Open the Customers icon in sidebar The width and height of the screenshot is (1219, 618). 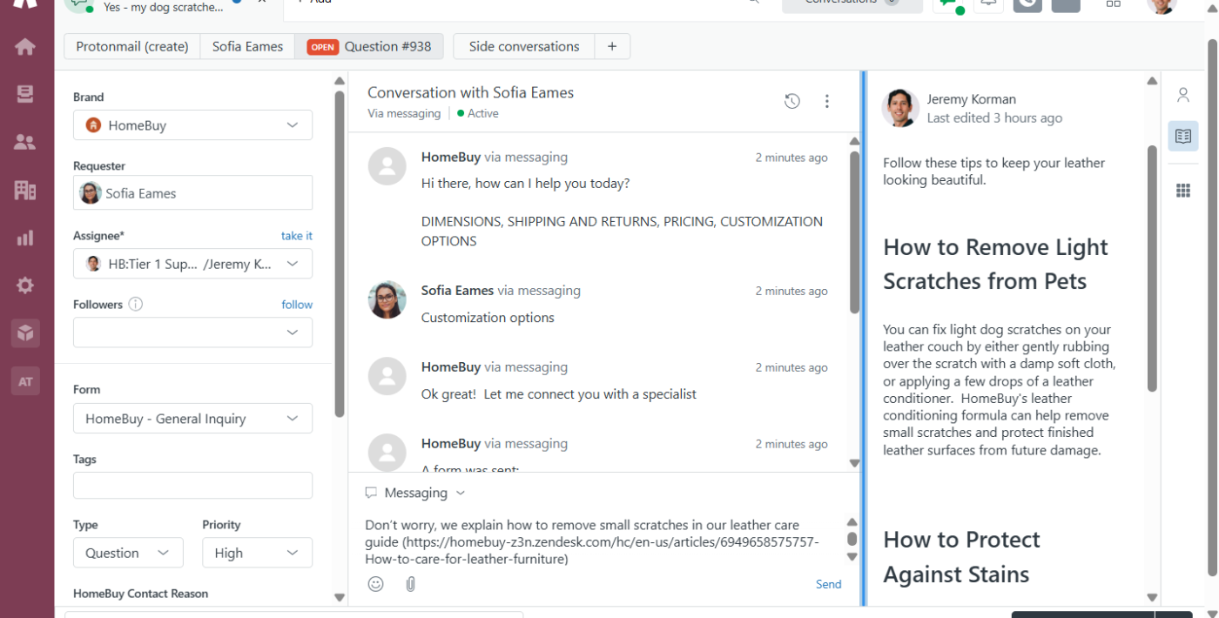point(25,142)
